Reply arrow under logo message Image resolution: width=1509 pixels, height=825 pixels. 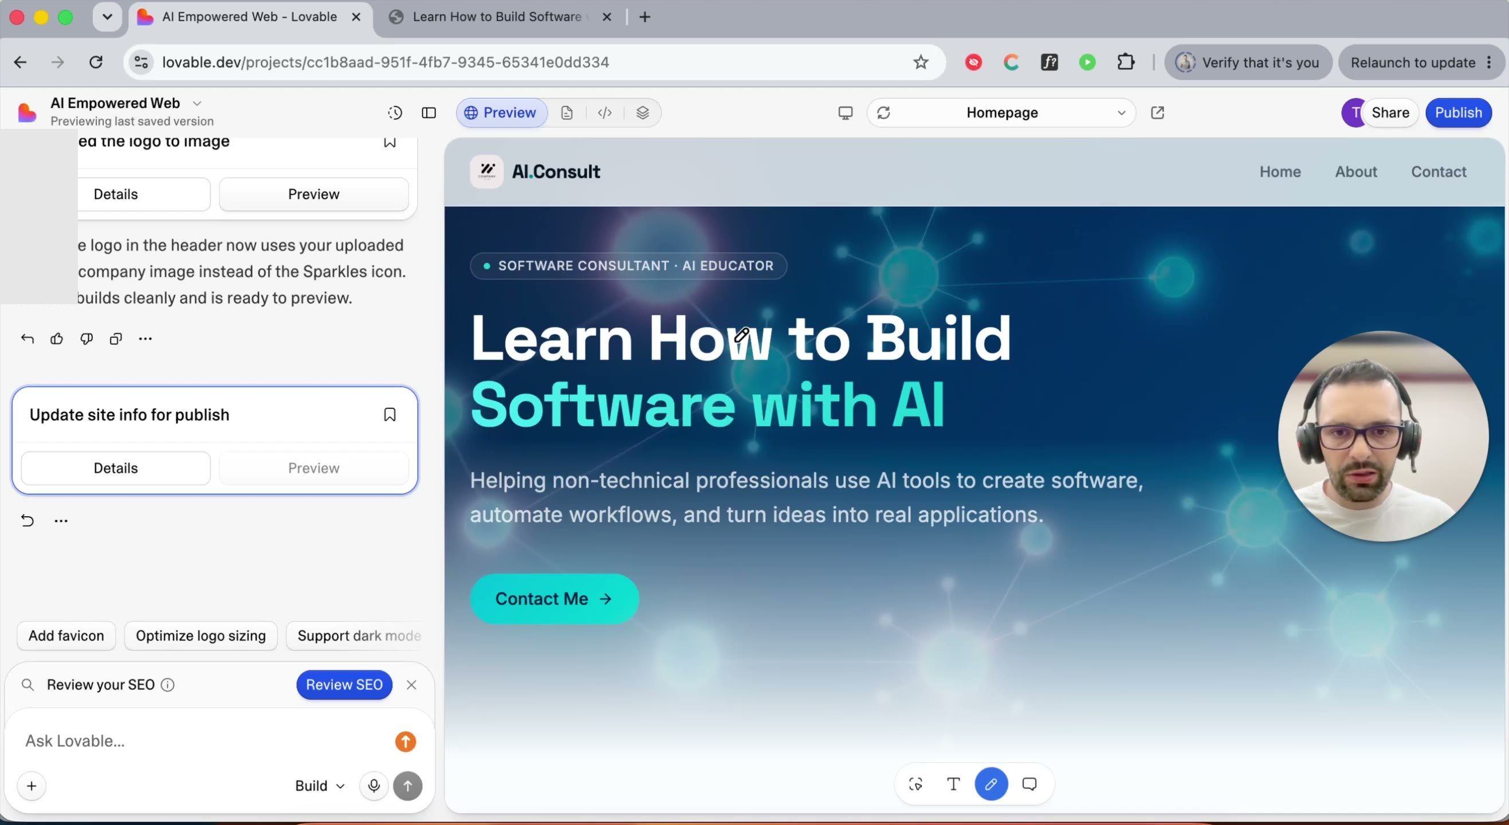(x=27, y=339)
